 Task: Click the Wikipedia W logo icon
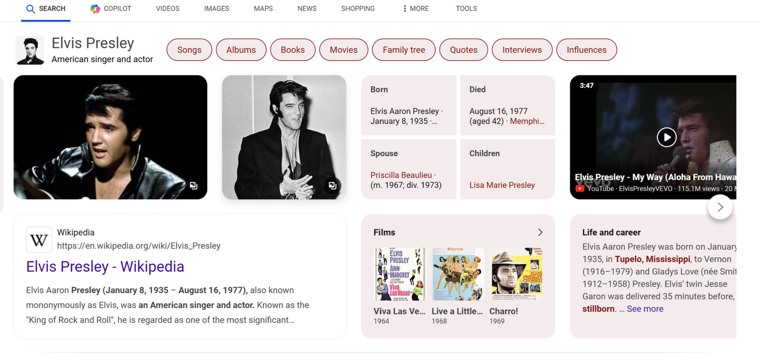(x=39, y=240)
